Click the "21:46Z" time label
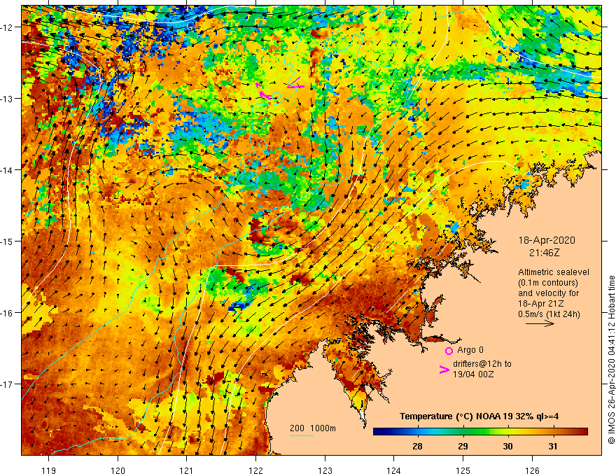 point(544,253)
